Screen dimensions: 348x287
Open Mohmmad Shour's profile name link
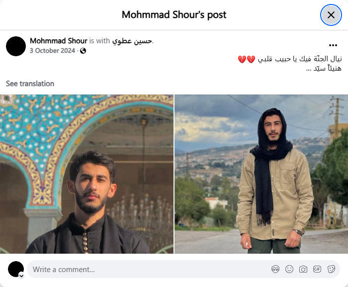59,41
